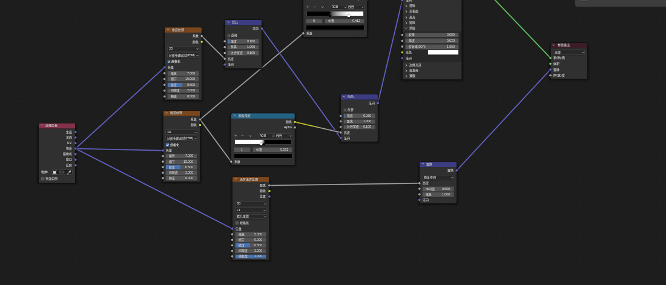The image size is (666, 285).
Task: Enable Invert checkbox in the lower Bump node
Action: click(x=345, y=110)
